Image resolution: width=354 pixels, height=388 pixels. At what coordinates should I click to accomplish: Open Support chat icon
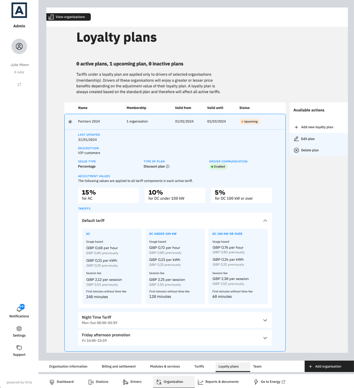(19, 348)
